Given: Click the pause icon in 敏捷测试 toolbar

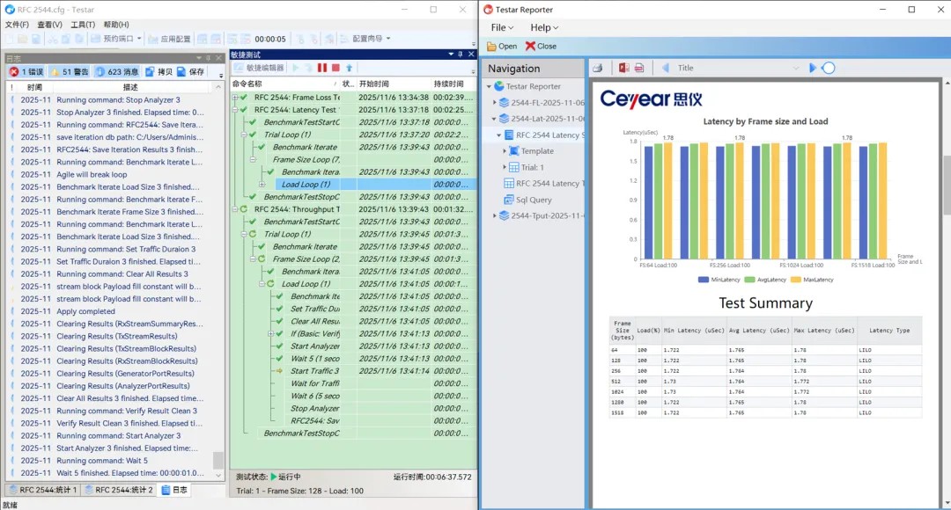Looking at the screenshot, I should [x=322, y=68].
